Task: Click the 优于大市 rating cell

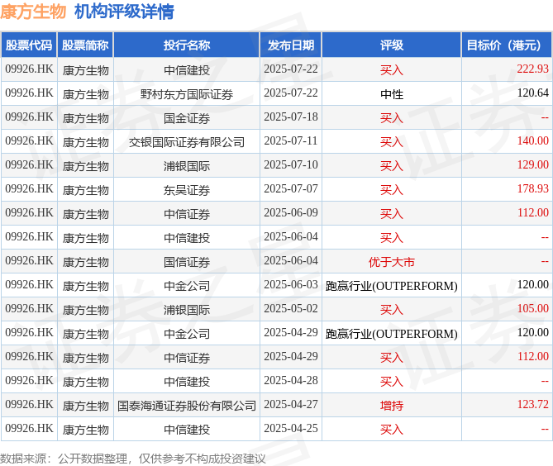Action: 392,262
